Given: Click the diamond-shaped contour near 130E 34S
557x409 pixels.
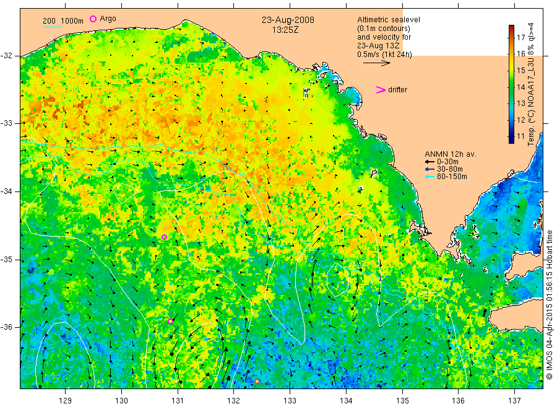Looking at the screenshot, I should (126, 193).
